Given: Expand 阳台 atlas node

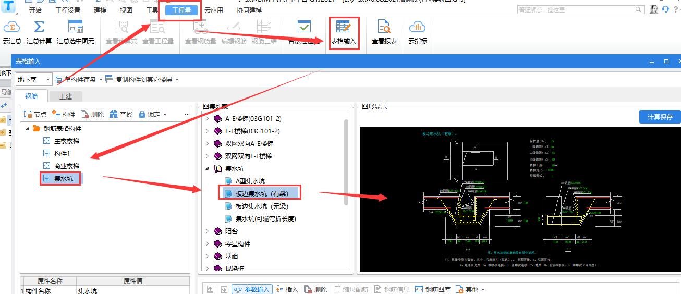Looking at the screenshot, I should pyautogui.click(x=207, y=231).
